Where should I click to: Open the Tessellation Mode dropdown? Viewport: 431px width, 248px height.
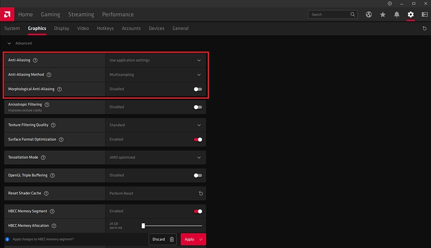(156, 157)
